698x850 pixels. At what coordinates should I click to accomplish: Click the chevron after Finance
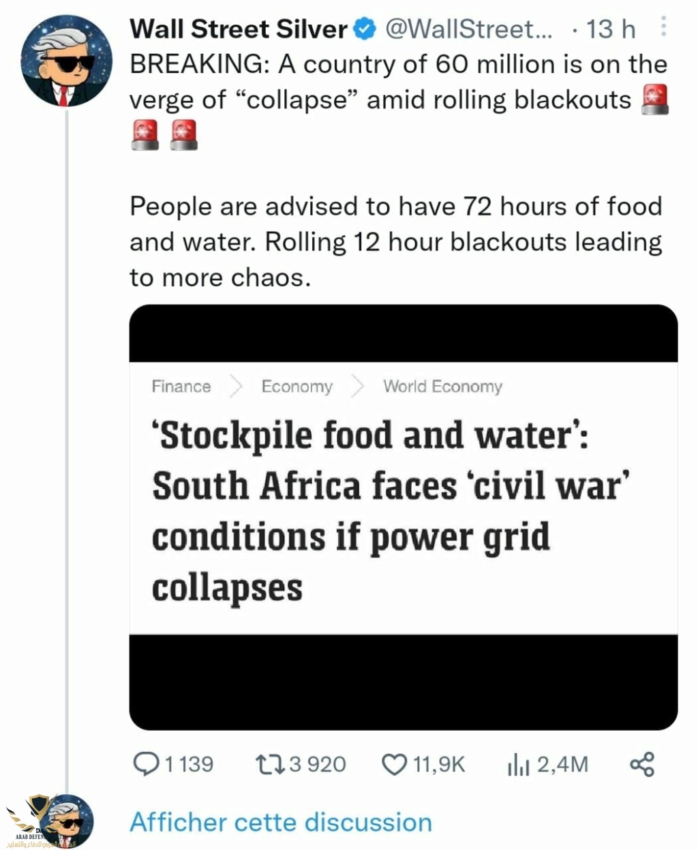point(236,386)
